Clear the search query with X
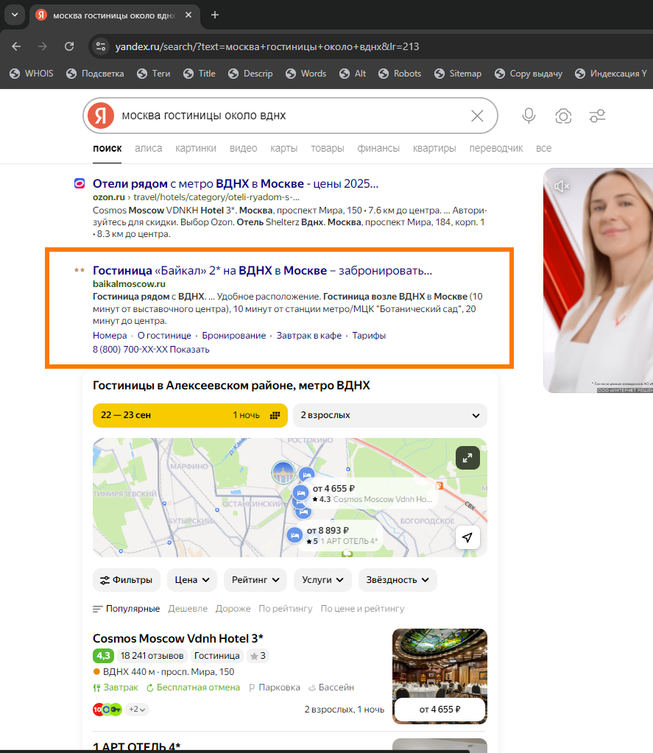This screenshot has height=753, width=653. click(477, 116)
